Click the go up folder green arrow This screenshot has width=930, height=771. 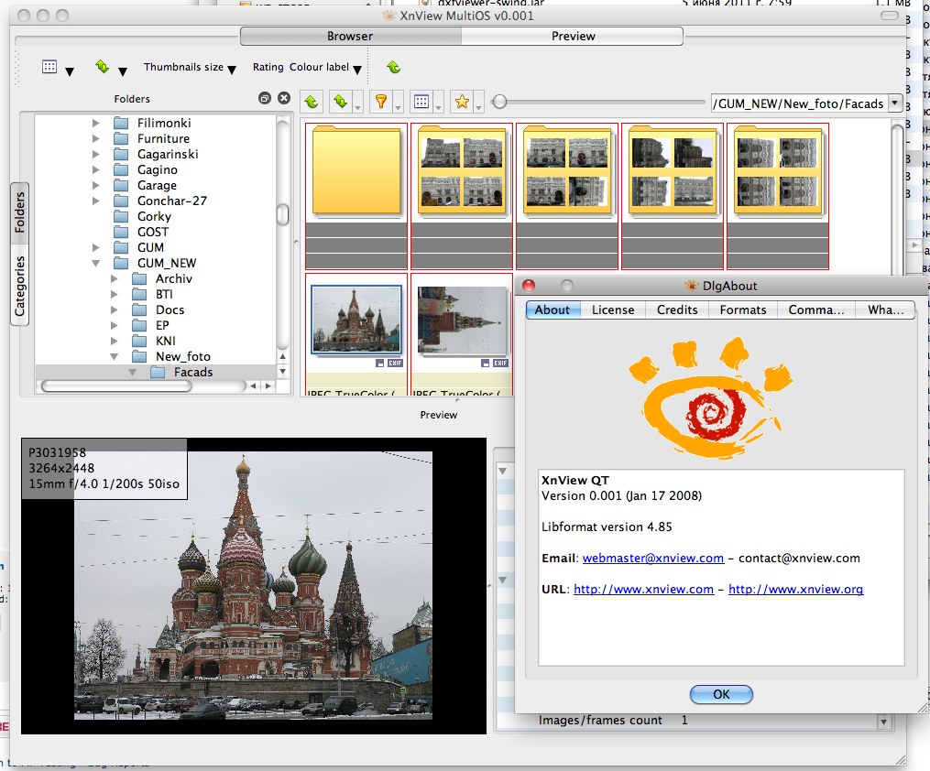tap(312, 102)
